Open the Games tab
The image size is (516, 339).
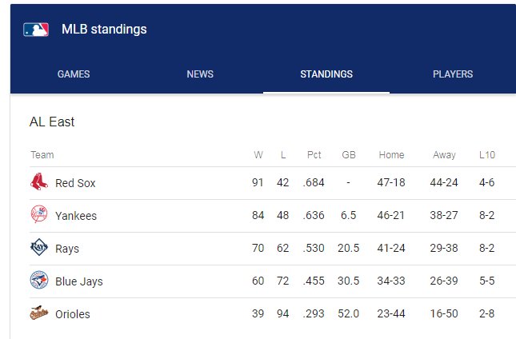tap(74, 74)
